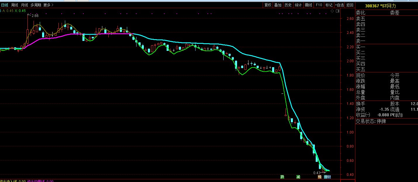
Task: Click the 2.66 high price flag marker
Action: coord(34,15)
